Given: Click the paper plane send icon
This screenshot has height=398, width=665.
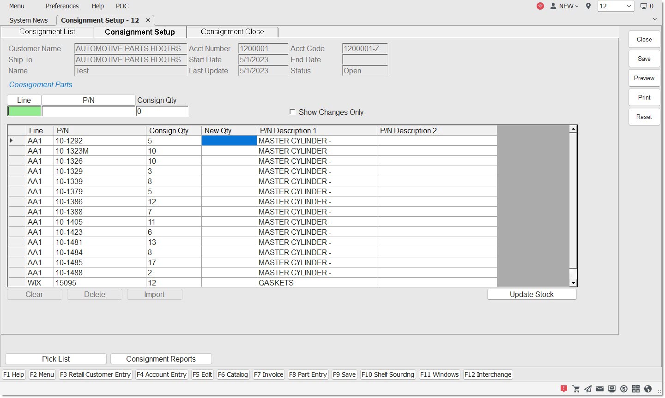Looking at the screenshot, I should (x=588, y=389).
